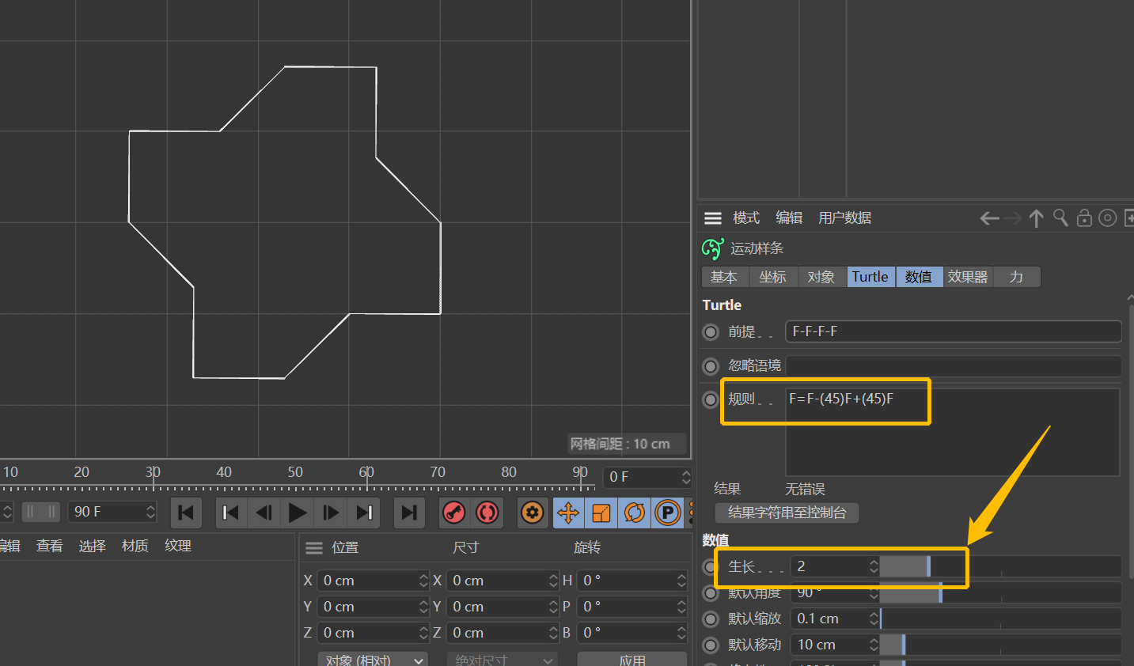This screenshot has height=666, width=1134.
Task: Open the 用户数据 menu
Action: click(x=844, y=218)
